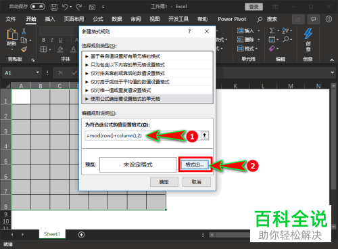This screenshot has width=338, height=249.
Task: Click the 删除 cells icon in ribbon
Action: point(240,40)
